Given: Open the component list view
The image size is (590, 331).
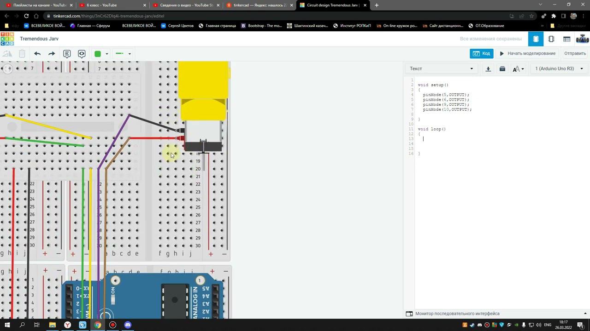Looking at the screenshot, I should pos(567,39).
